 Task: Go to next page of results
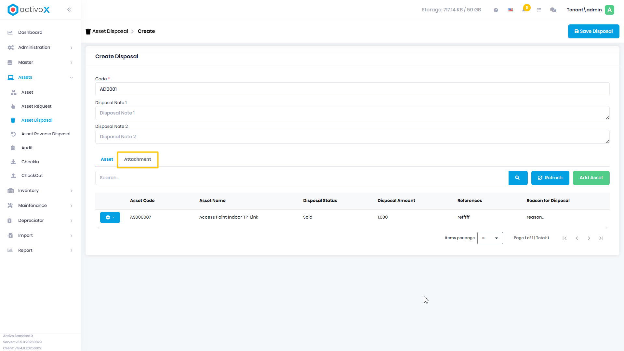point(589,238)
